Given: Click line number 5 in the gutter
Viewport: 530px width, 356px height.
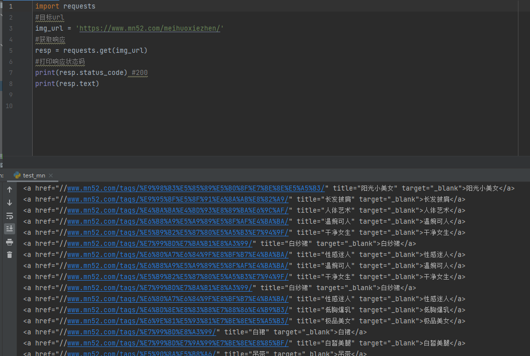Looking at the screenshot, I should pyautogui.click(x=11, y=51).
